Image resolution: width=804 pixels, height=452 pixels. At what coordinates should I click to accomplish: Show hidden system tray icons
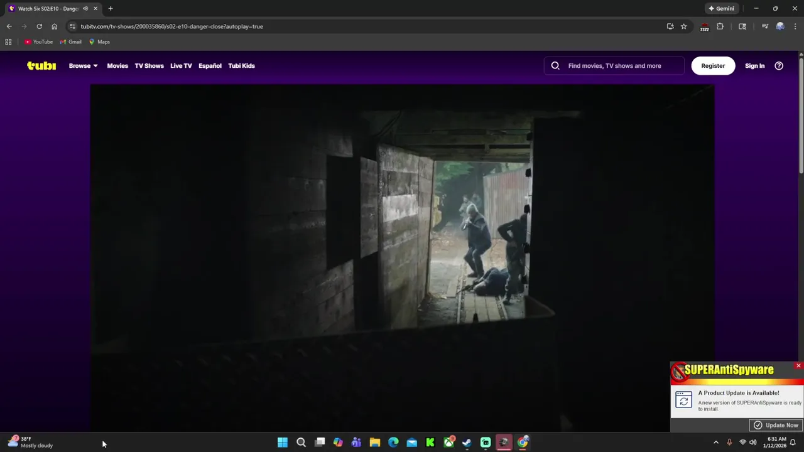coord(715,443)
